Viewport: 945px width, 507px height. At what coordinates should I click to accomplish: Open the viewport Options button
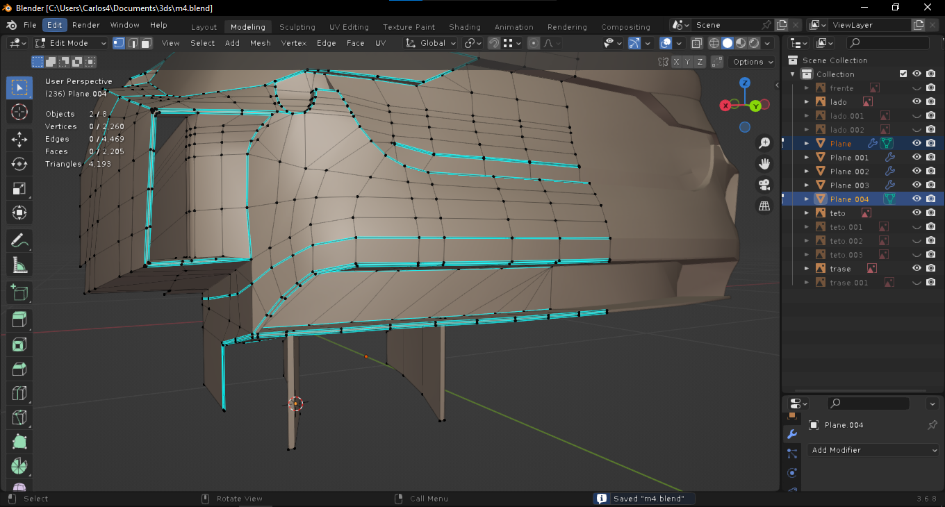click(752, 62)
